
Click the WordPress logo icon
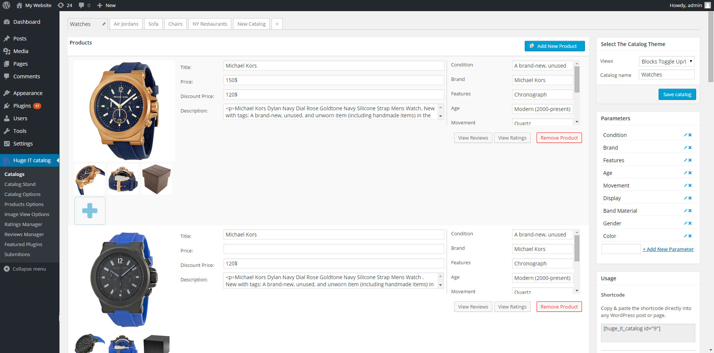[6, 5]
